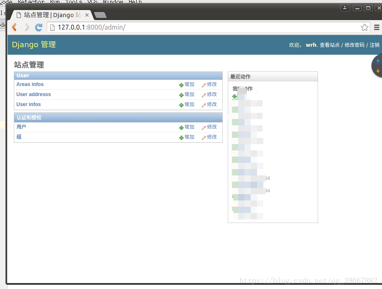Click the username wrh in header
Screen dimensions: 382x289
click(x=311, y=45)
